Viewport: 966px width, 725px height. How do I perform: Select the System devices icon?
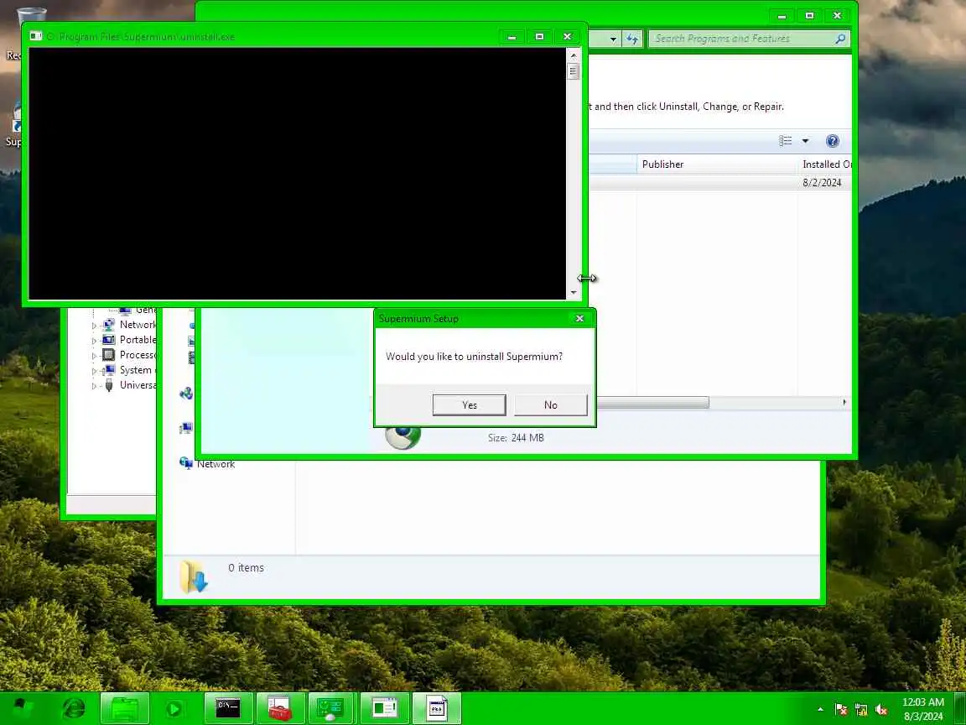108,370
